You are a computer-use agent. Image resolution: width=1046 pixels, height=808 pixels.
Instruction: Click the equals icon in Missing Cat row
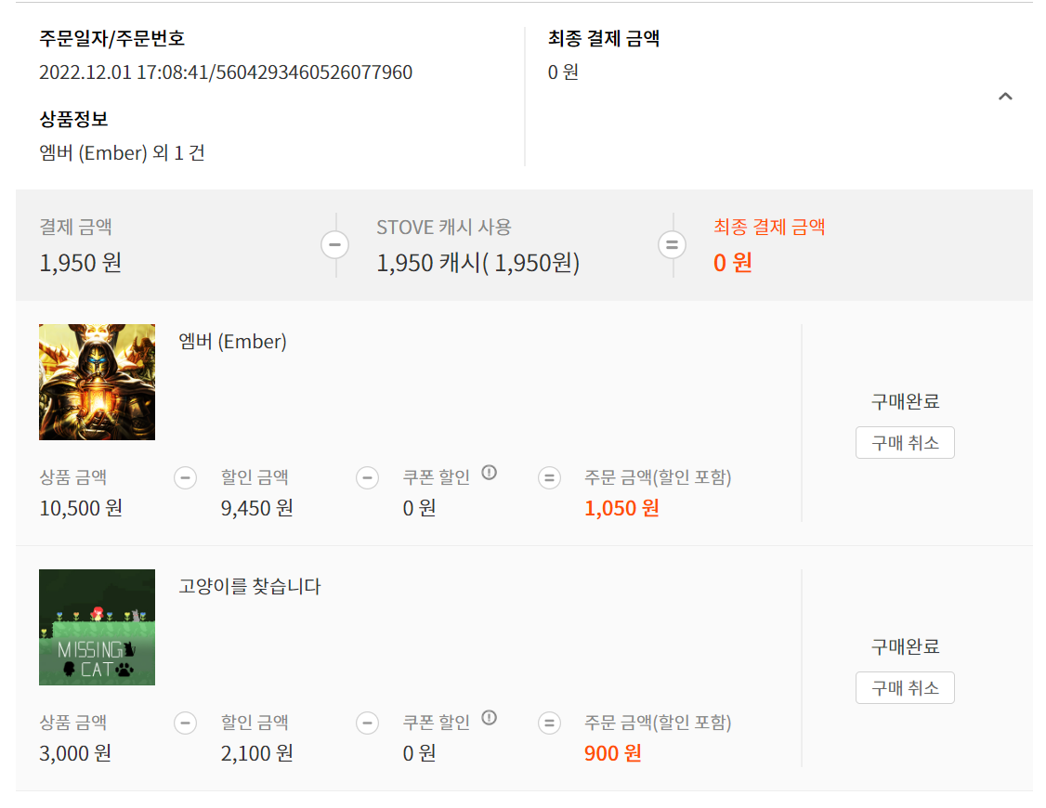click(549, 723)
